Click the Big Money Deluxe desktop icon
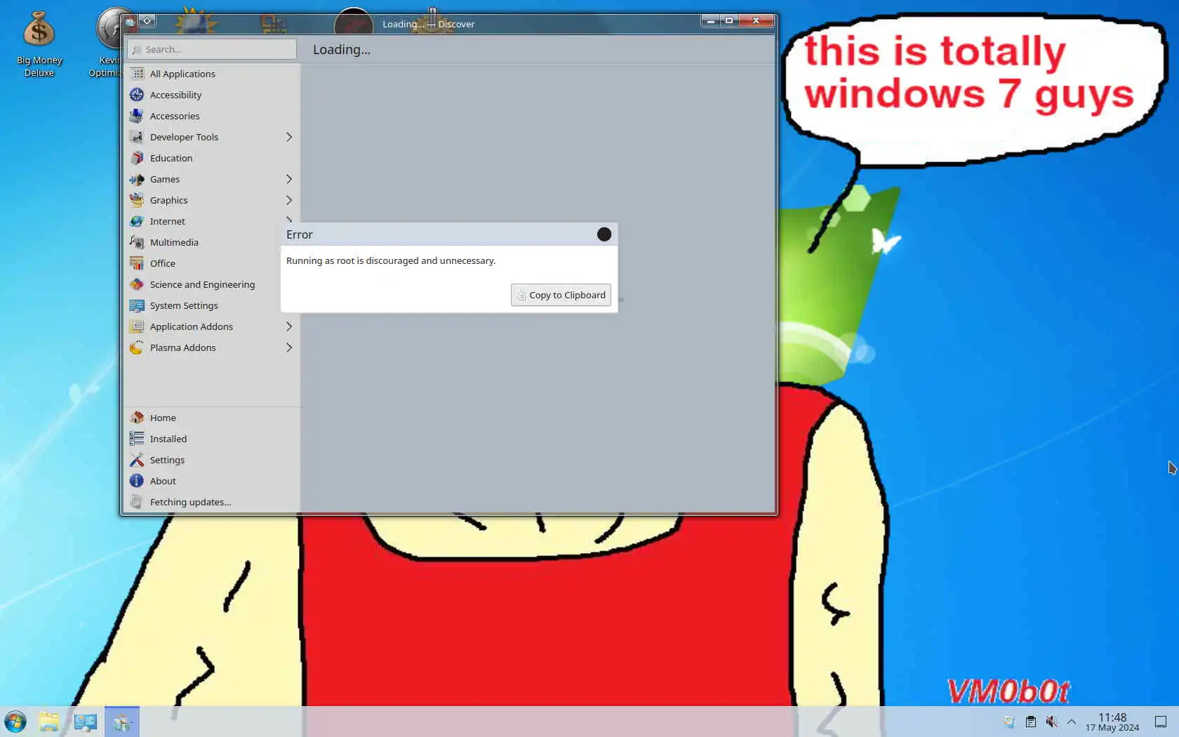 [39, 44]
